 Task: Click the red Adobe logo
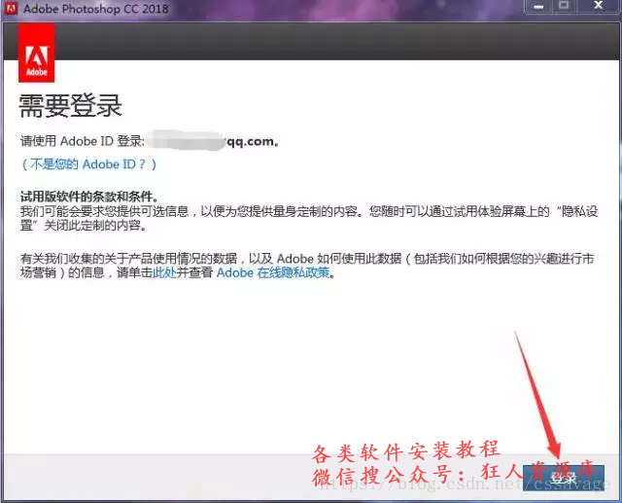coord(37,53)
